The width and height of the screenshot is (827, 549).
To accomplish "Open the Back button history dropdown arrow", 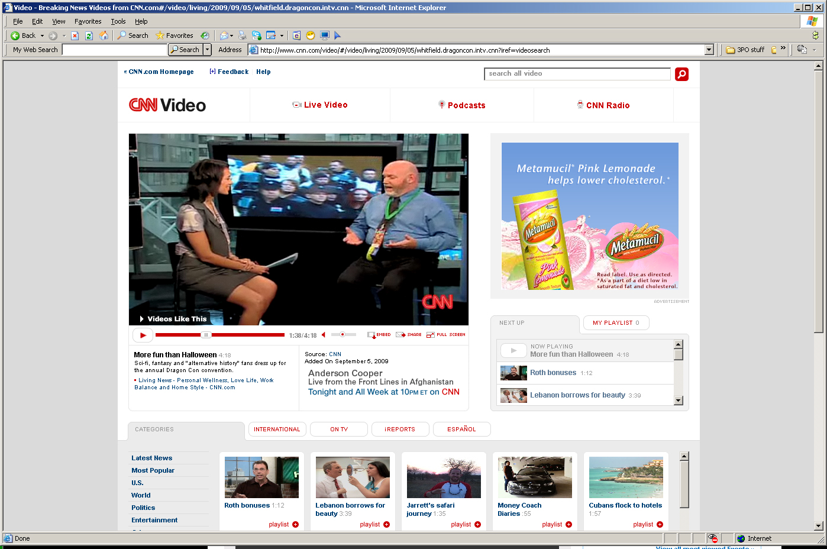I will (42, 35).
